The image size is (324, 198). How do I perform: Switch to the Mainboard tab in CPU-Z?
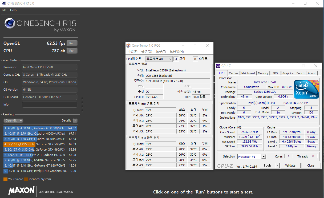coord(248,73)
